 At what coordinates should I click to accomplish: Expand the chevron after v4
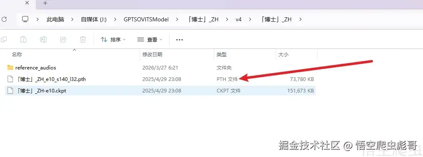(250, 19)
